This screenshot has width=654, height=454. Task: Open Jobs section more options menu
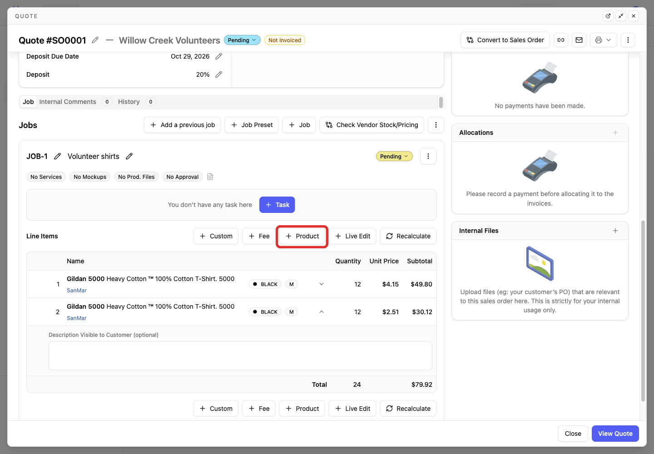pos(436,125)
